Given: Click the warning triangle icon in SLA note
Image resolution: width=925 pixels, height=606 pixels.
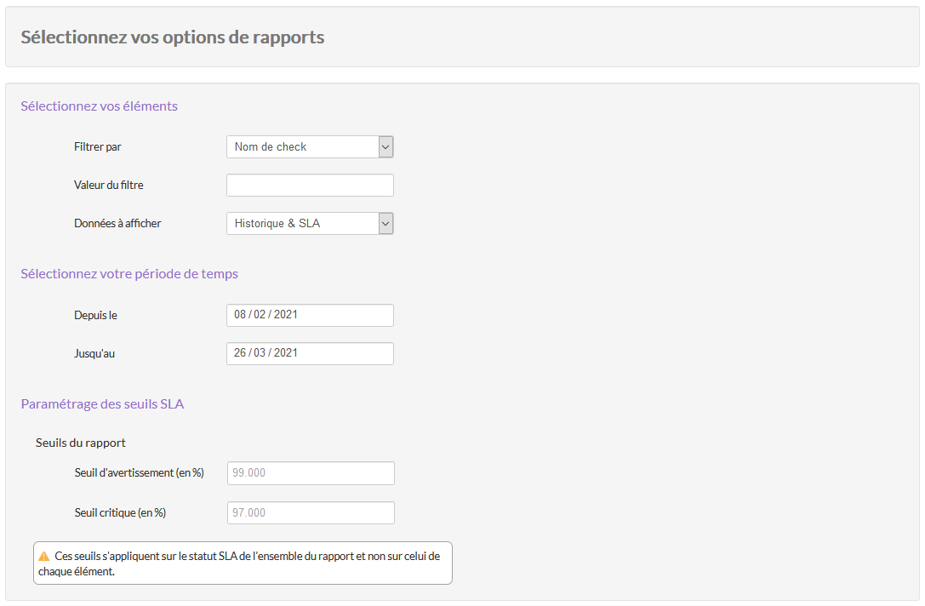Looking at the screenshot, I should [x=44, y=556].
